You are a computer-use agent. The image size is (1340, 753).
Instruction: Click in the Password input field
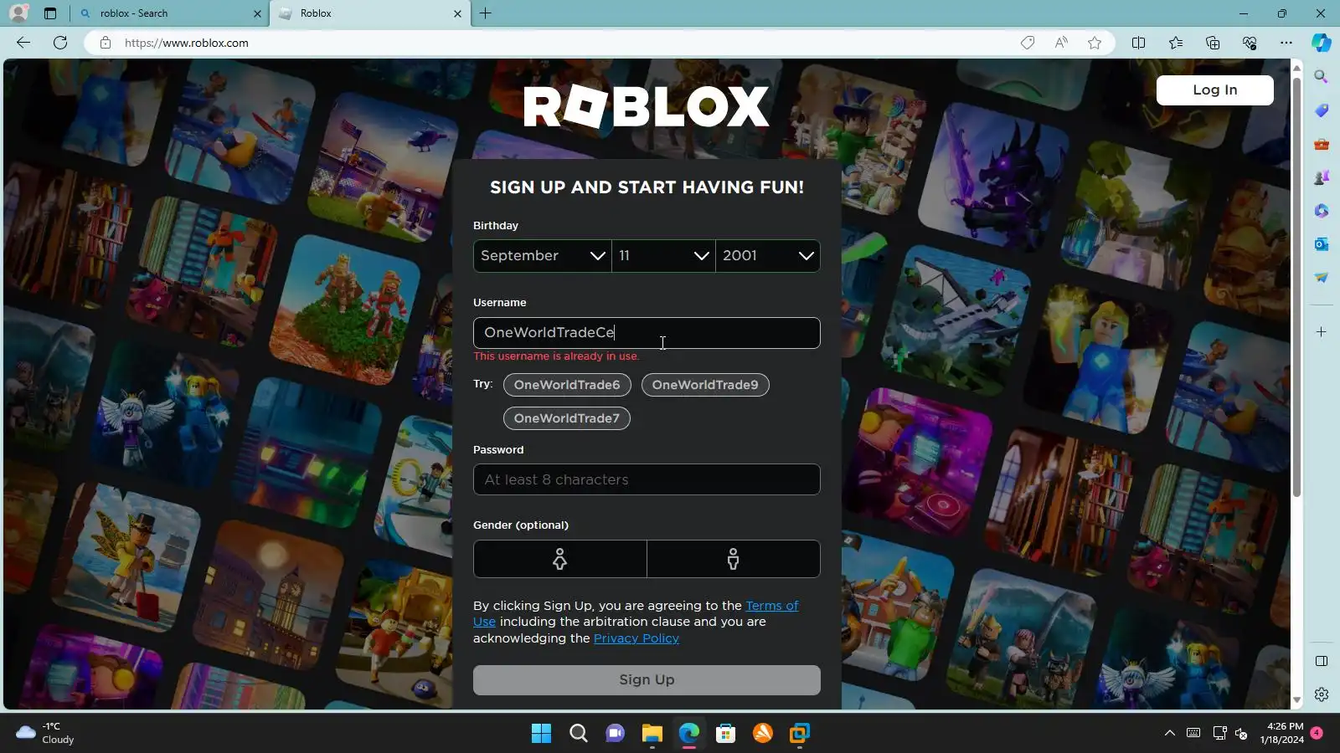[x=647, y=479]
